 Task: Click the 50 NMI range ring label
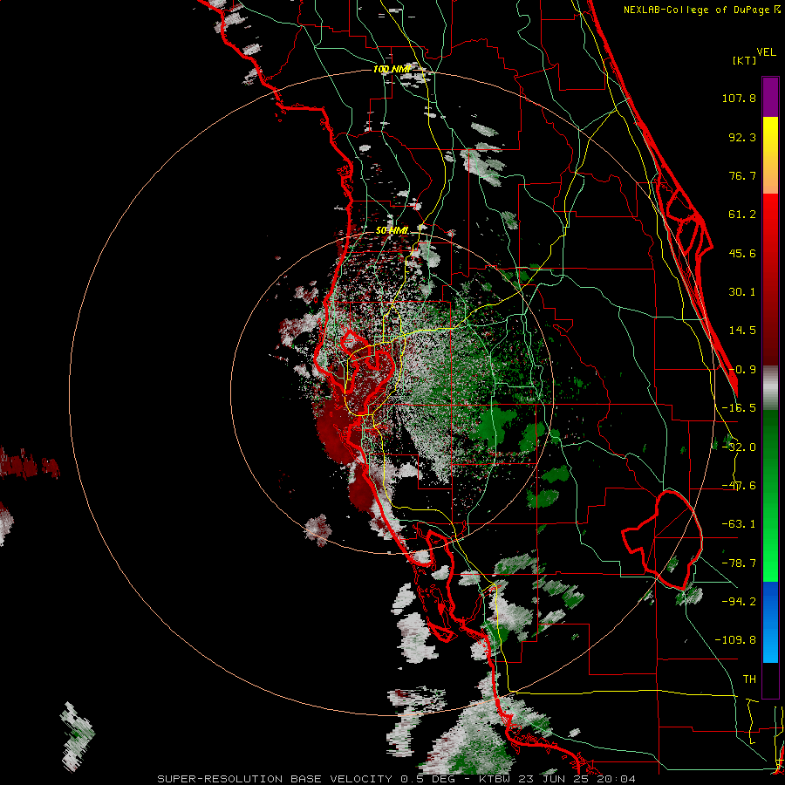tap(392, 230)
